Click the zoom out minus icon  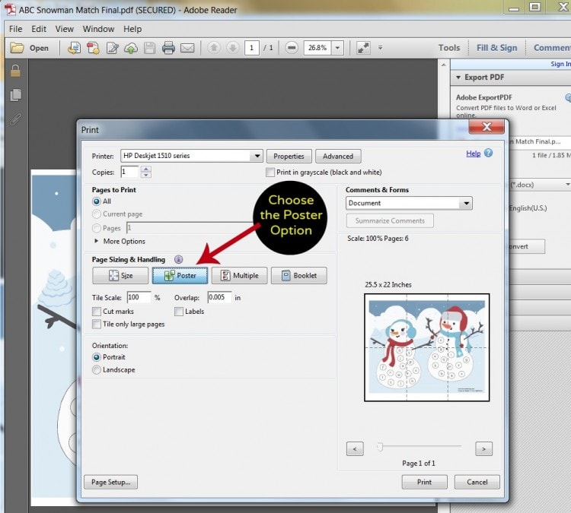(x=292, y=48)
